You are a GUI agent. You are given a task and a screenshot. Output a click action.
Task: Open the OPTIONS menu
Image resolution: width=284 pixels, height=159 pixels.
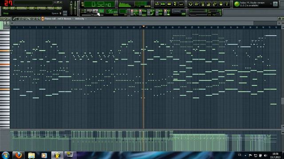(x=41, y=8)
